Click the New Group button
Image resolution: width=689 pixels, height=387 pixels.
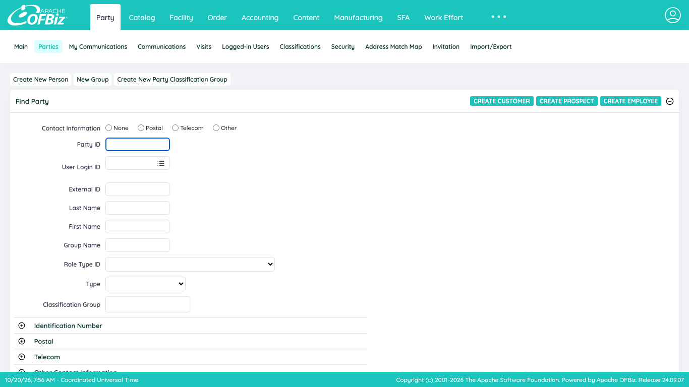(x=93, y=80)
